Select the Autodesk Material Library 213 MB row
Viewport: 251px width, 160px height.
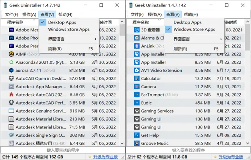(60, 119)
